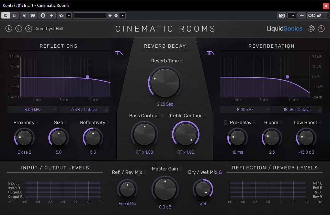
Task: Click the circled A compare button
Action: tap(9, 28)
